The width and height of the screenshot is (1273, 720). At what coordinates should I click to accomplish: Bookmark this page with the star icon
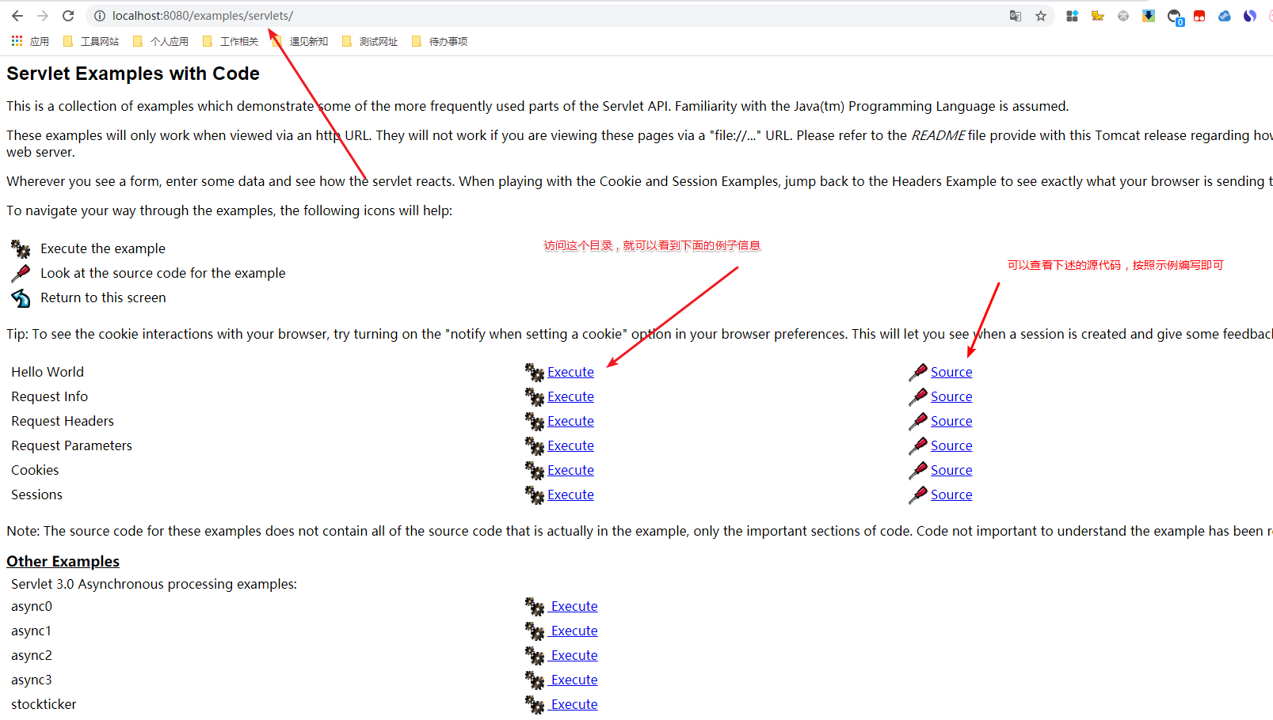click(x=1041, y=16)
